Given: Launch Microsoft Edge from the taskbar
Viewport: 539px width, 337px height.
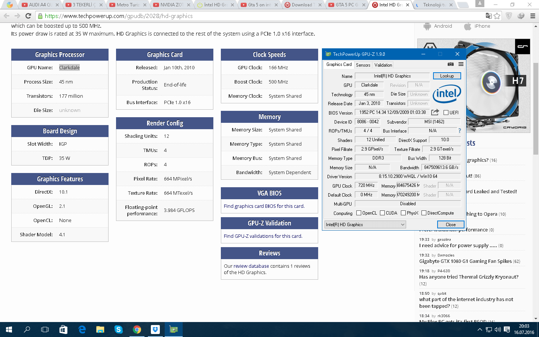Looking at the screenshot, I should tap(82, 330).
